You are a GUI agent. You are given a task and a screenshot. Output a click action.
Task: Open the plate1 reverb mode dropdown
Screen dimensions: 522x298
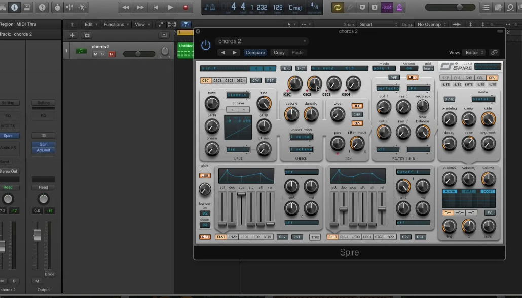(483, 99)
